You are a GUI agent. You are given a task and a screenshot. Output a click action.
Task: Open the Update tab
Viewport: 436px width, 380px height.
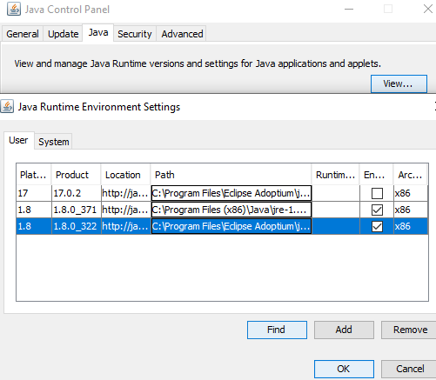[63, 34]
